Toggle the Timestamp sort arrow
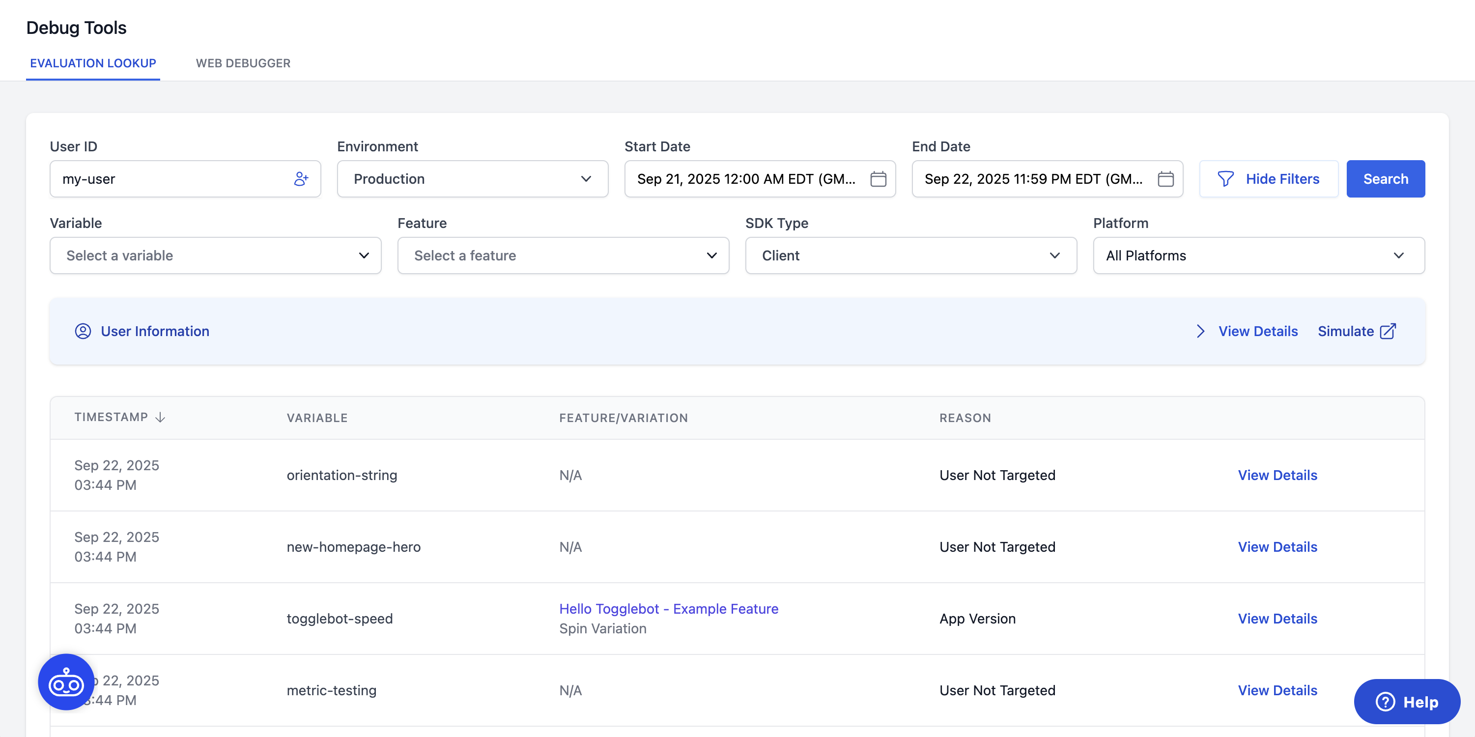This screenshot has height=737, width=1475. pyautogui.click(x=160, y=417)
